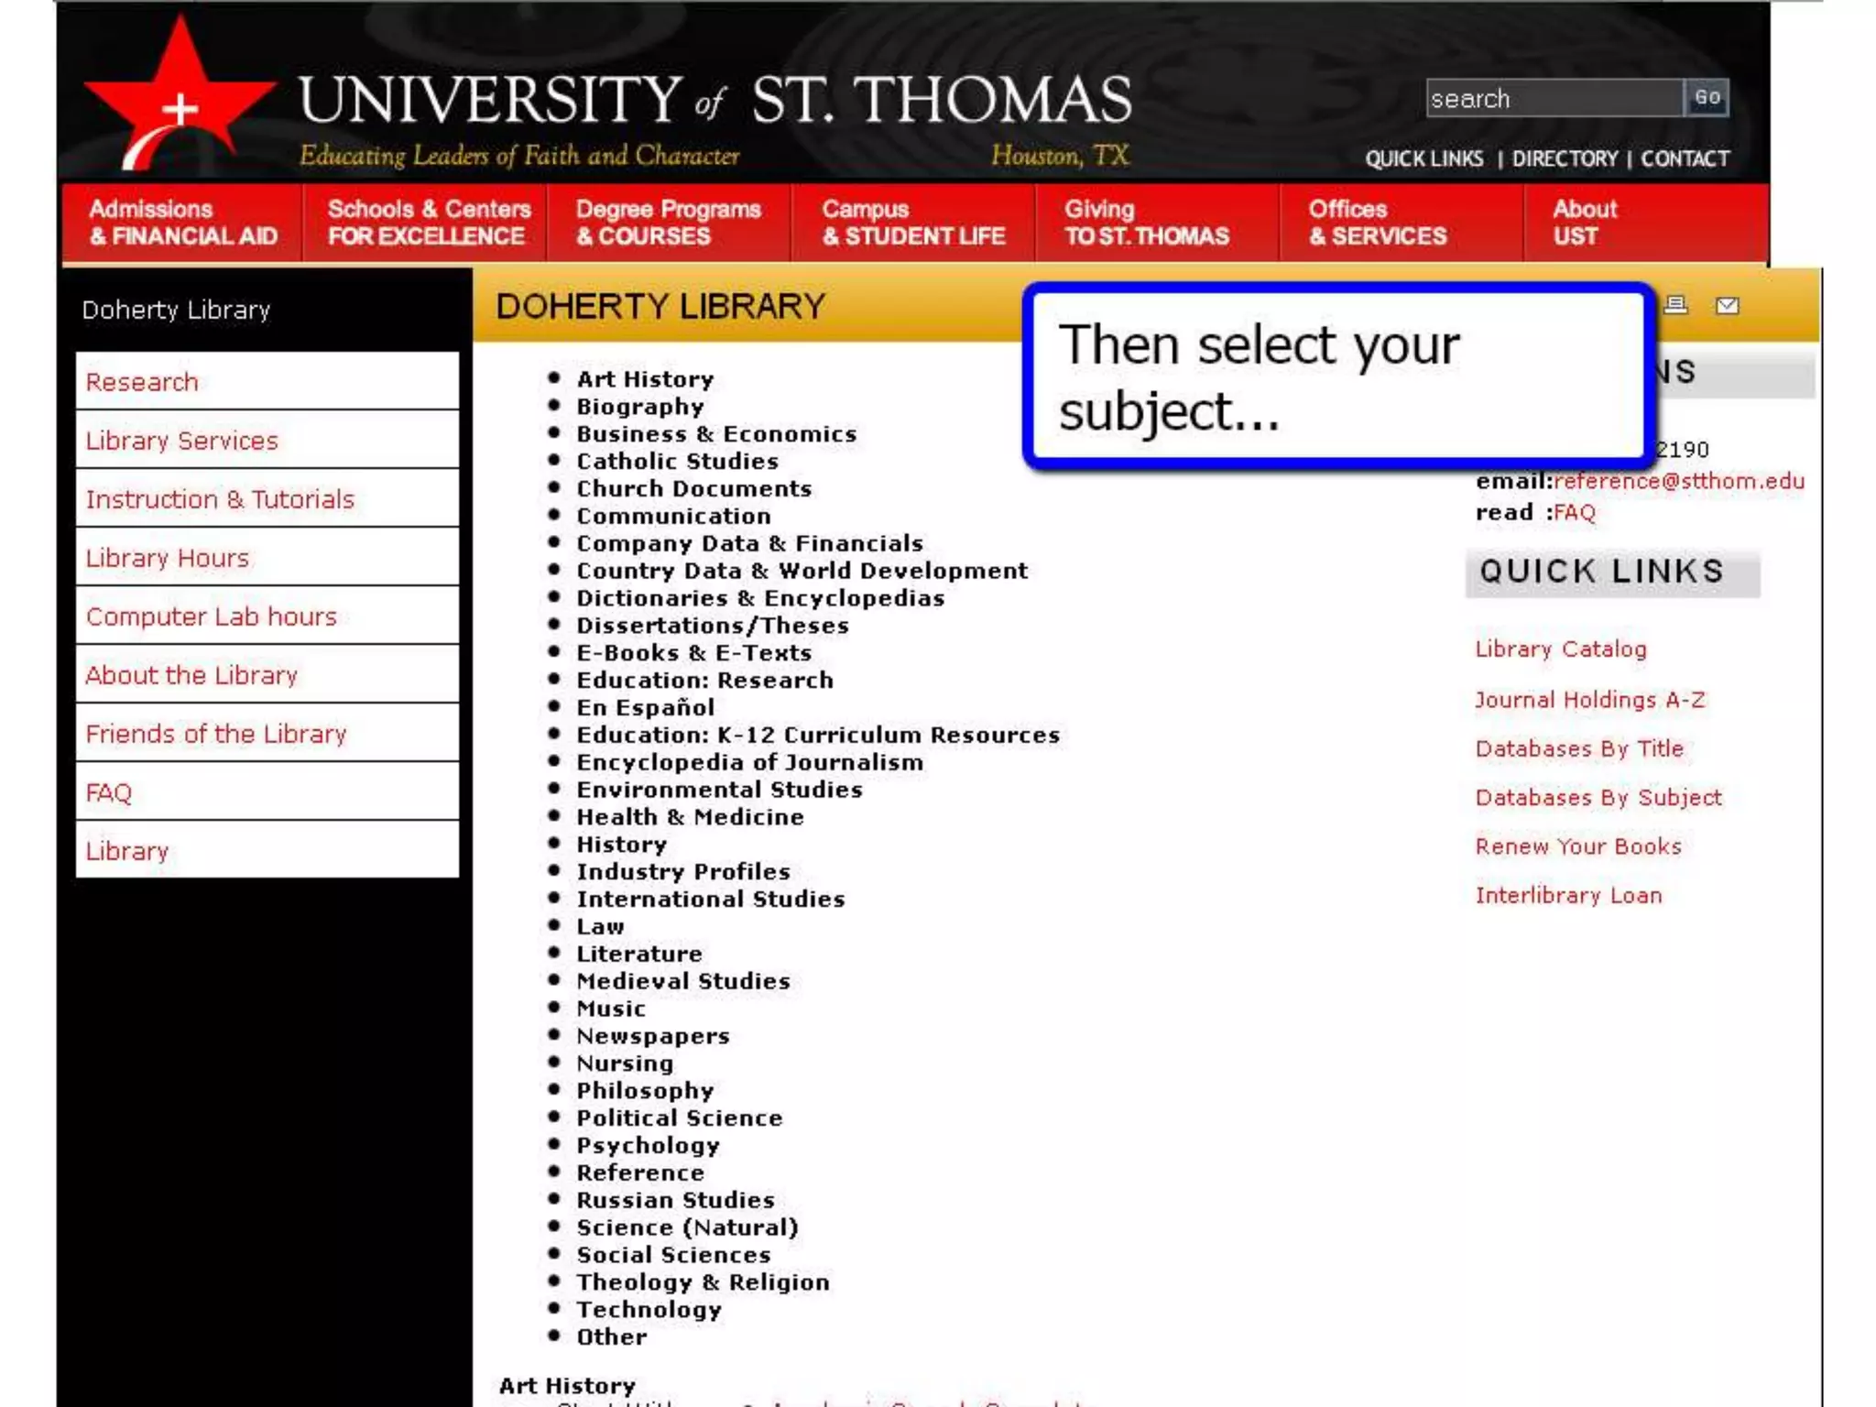This screenshot has height=1407, width=1876.
Task: Choose Country Data & World Development
Action: coord(802,571)
